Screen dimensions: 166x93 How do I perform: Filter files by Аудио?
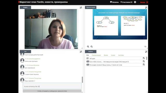113,55
